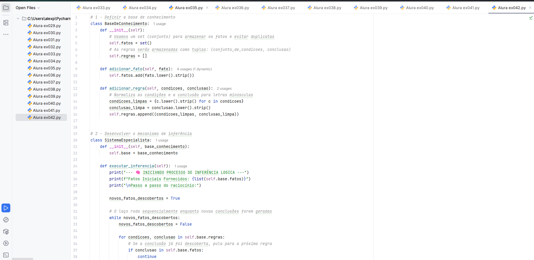Switch to the Alura ex036.py tab
The width and height of the screenshot is (534, 260).
[x=232, y=8]
